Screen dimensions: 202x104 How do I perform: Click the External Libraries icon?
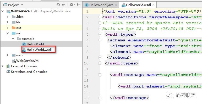[8, 66]
